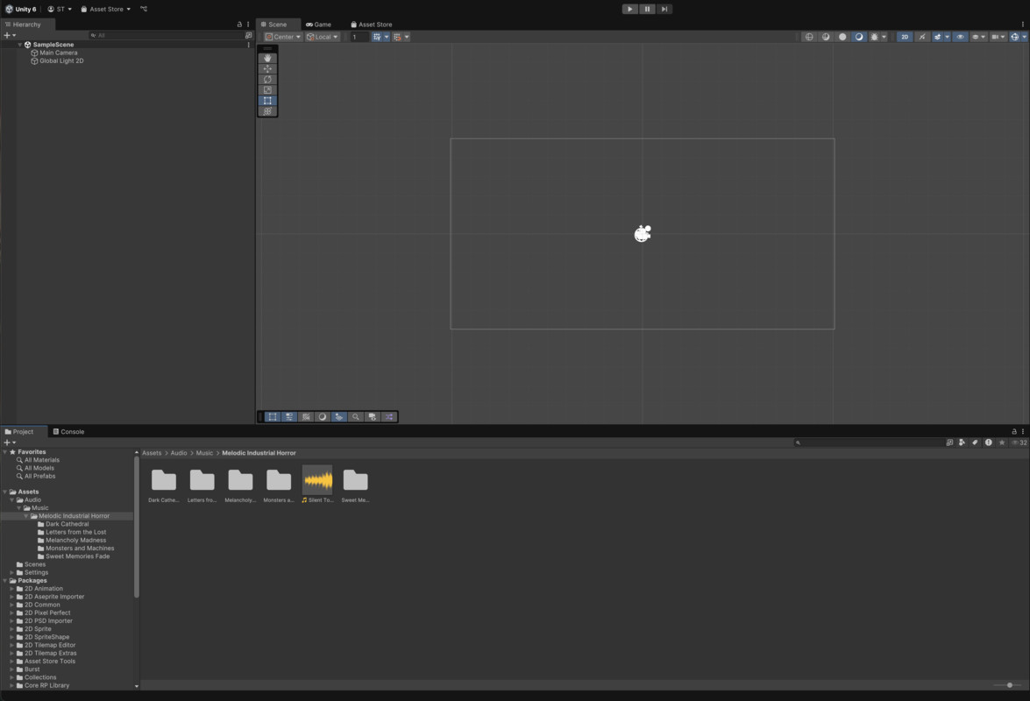Image resolution: width=1030 pixels, height=701 pixels.
Task: Expand the 2D Animation package
Action: 11,589
